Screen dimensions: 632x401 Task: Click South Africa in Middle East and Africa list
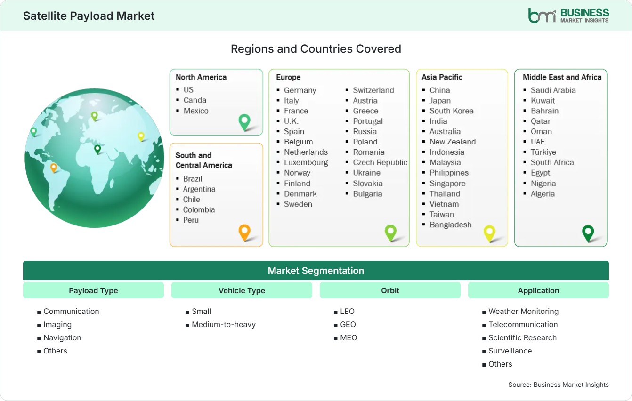pyautogui.click(x=552, y=162)
